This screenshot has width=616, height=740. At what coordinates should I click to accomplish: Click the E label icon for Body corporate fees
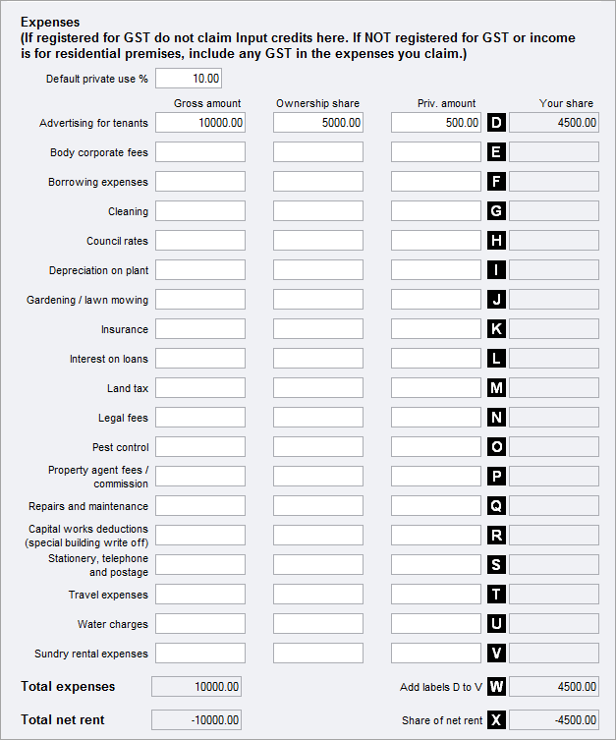pos(496,152)
